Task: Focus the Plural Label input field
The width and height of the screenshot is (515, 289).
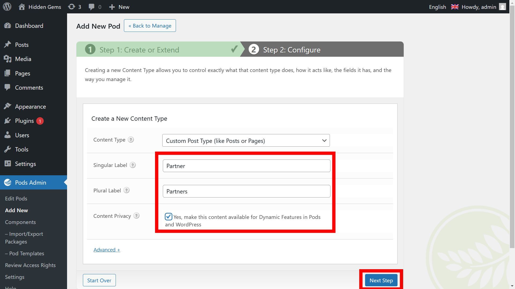Action: coord(247,191)
